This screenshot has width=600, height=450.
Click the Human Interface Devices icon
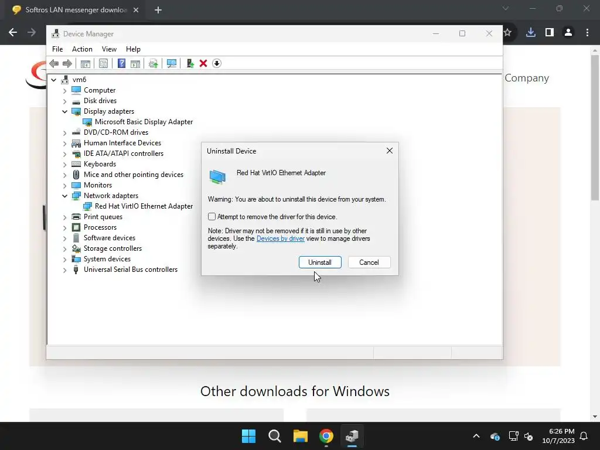click(76, 143)
